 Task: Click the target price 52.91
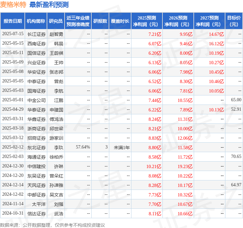pyautogui.click(x=236, y=109)
